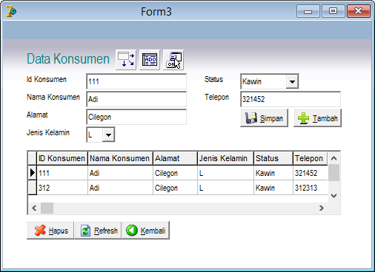
Task: Click the ID Konsumen column header
Action: (x=62, y=158)
